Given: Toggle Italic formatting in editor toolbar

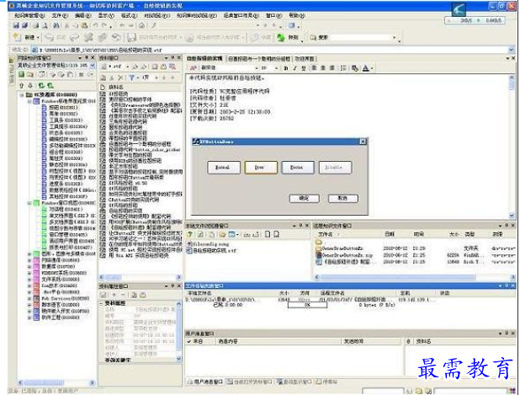Looking at the screenshot, I should (294, 68).
